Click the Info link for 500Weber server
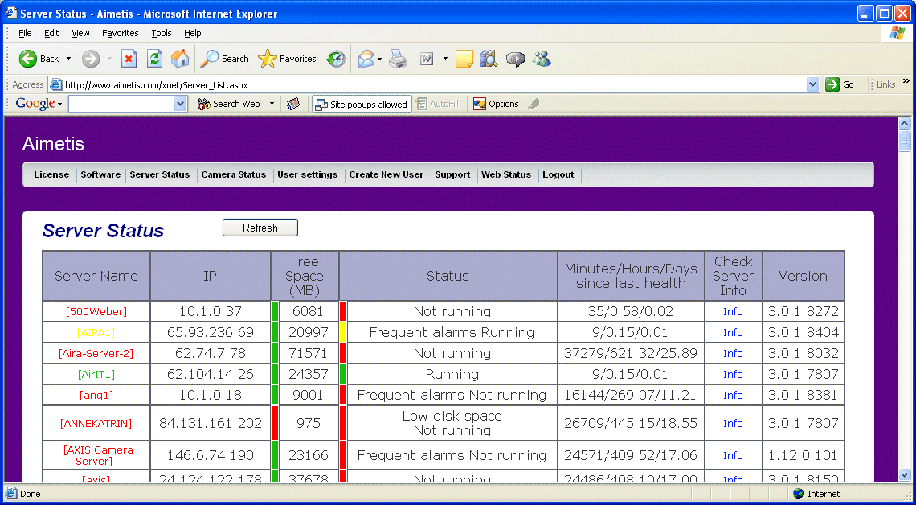This screenshot has height=505, width=916. coord(733,311)
